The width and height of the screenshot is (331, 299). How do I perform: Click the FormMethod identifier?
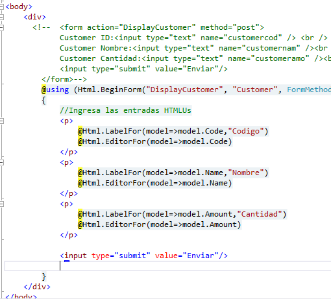point(309,90)
